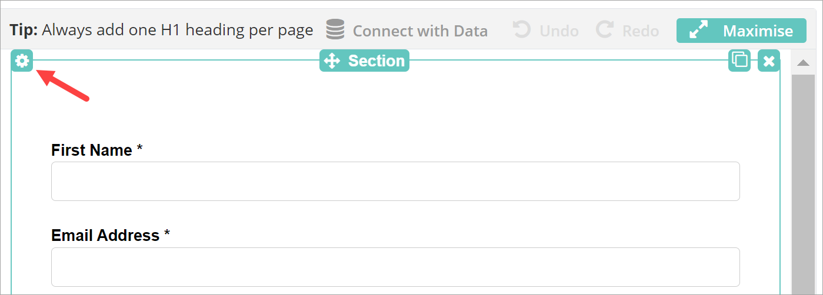Select the Section label tab
Screen dimensions: 823x295
[x=376, y=61]
